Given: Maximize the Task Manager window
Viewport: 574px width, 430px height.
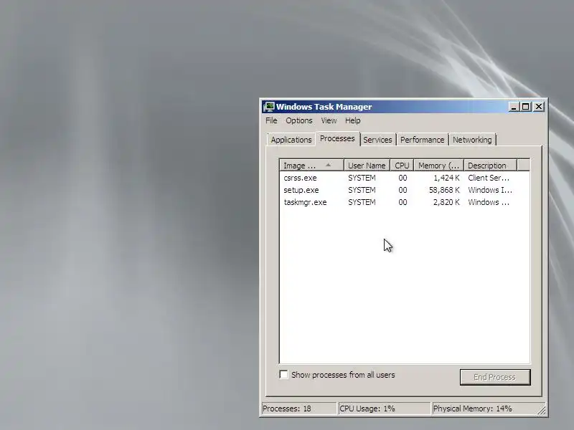Looking at the screenshot, I should pos(526,107).
